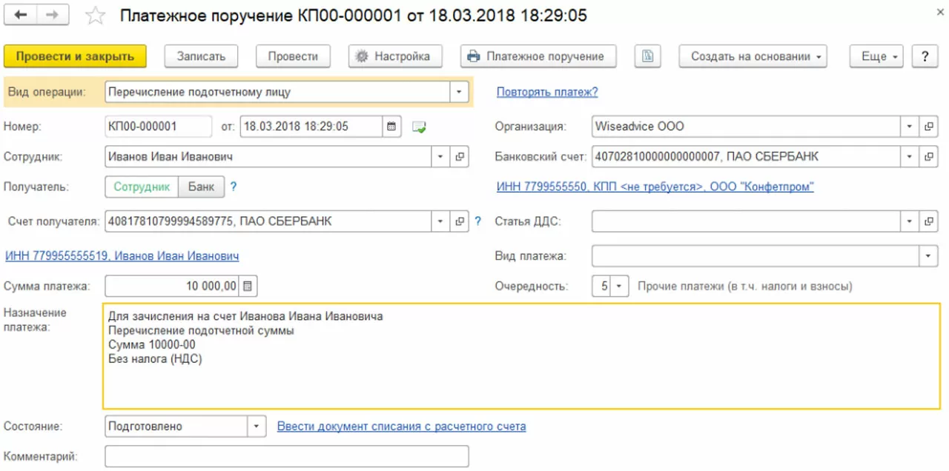Expand the Вид операции dropdown list
This screenshot has height=471, width=949.
coord(460,93)
